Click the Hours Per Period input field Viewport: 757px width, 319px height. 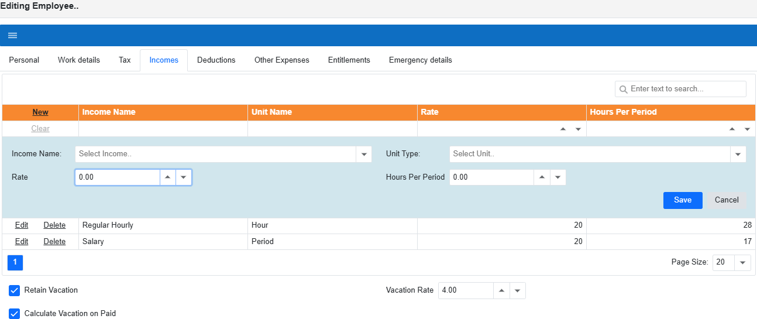tap(492, 177)
